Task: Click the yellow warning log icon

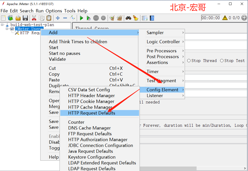Action: (x=225, y=18)
